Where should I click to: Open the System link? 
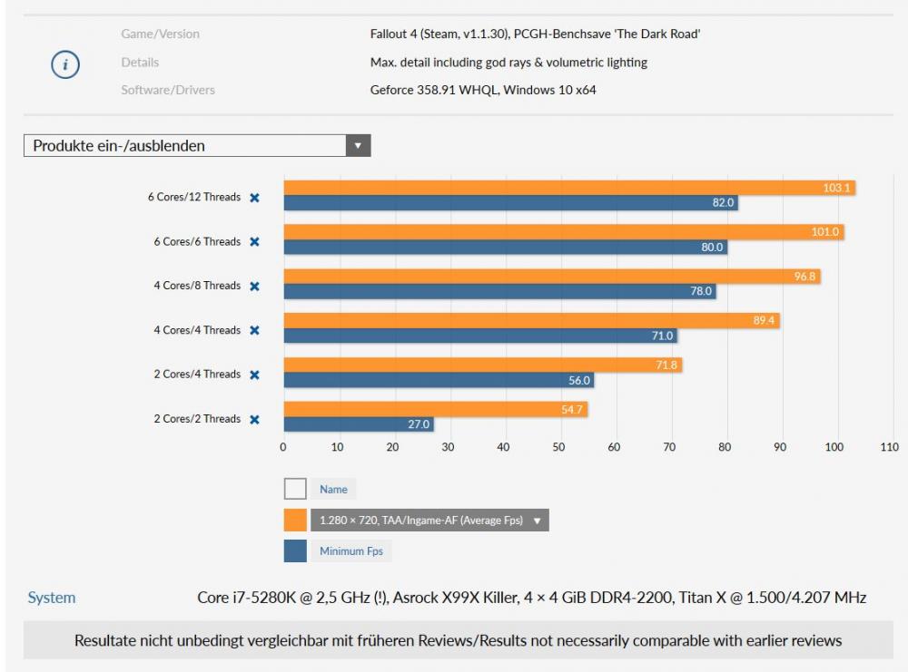coord(52,598)
